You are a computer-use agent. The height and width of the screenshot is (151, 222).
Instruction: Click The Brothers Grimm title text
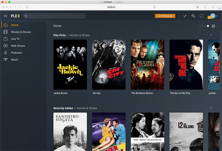pos(142,93)
